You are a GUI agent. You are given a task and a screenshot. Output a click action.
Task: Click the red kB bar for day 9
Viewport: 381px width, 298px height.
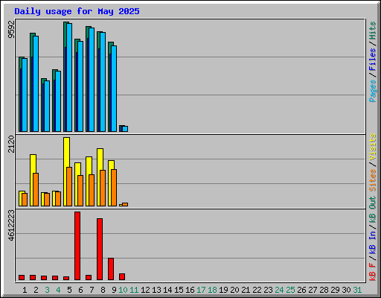tap(111, 269)
